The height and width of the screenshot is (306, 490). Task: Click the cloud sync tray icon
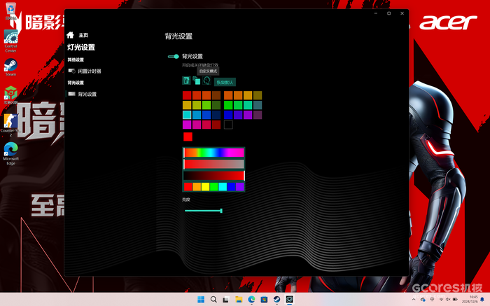423,300
